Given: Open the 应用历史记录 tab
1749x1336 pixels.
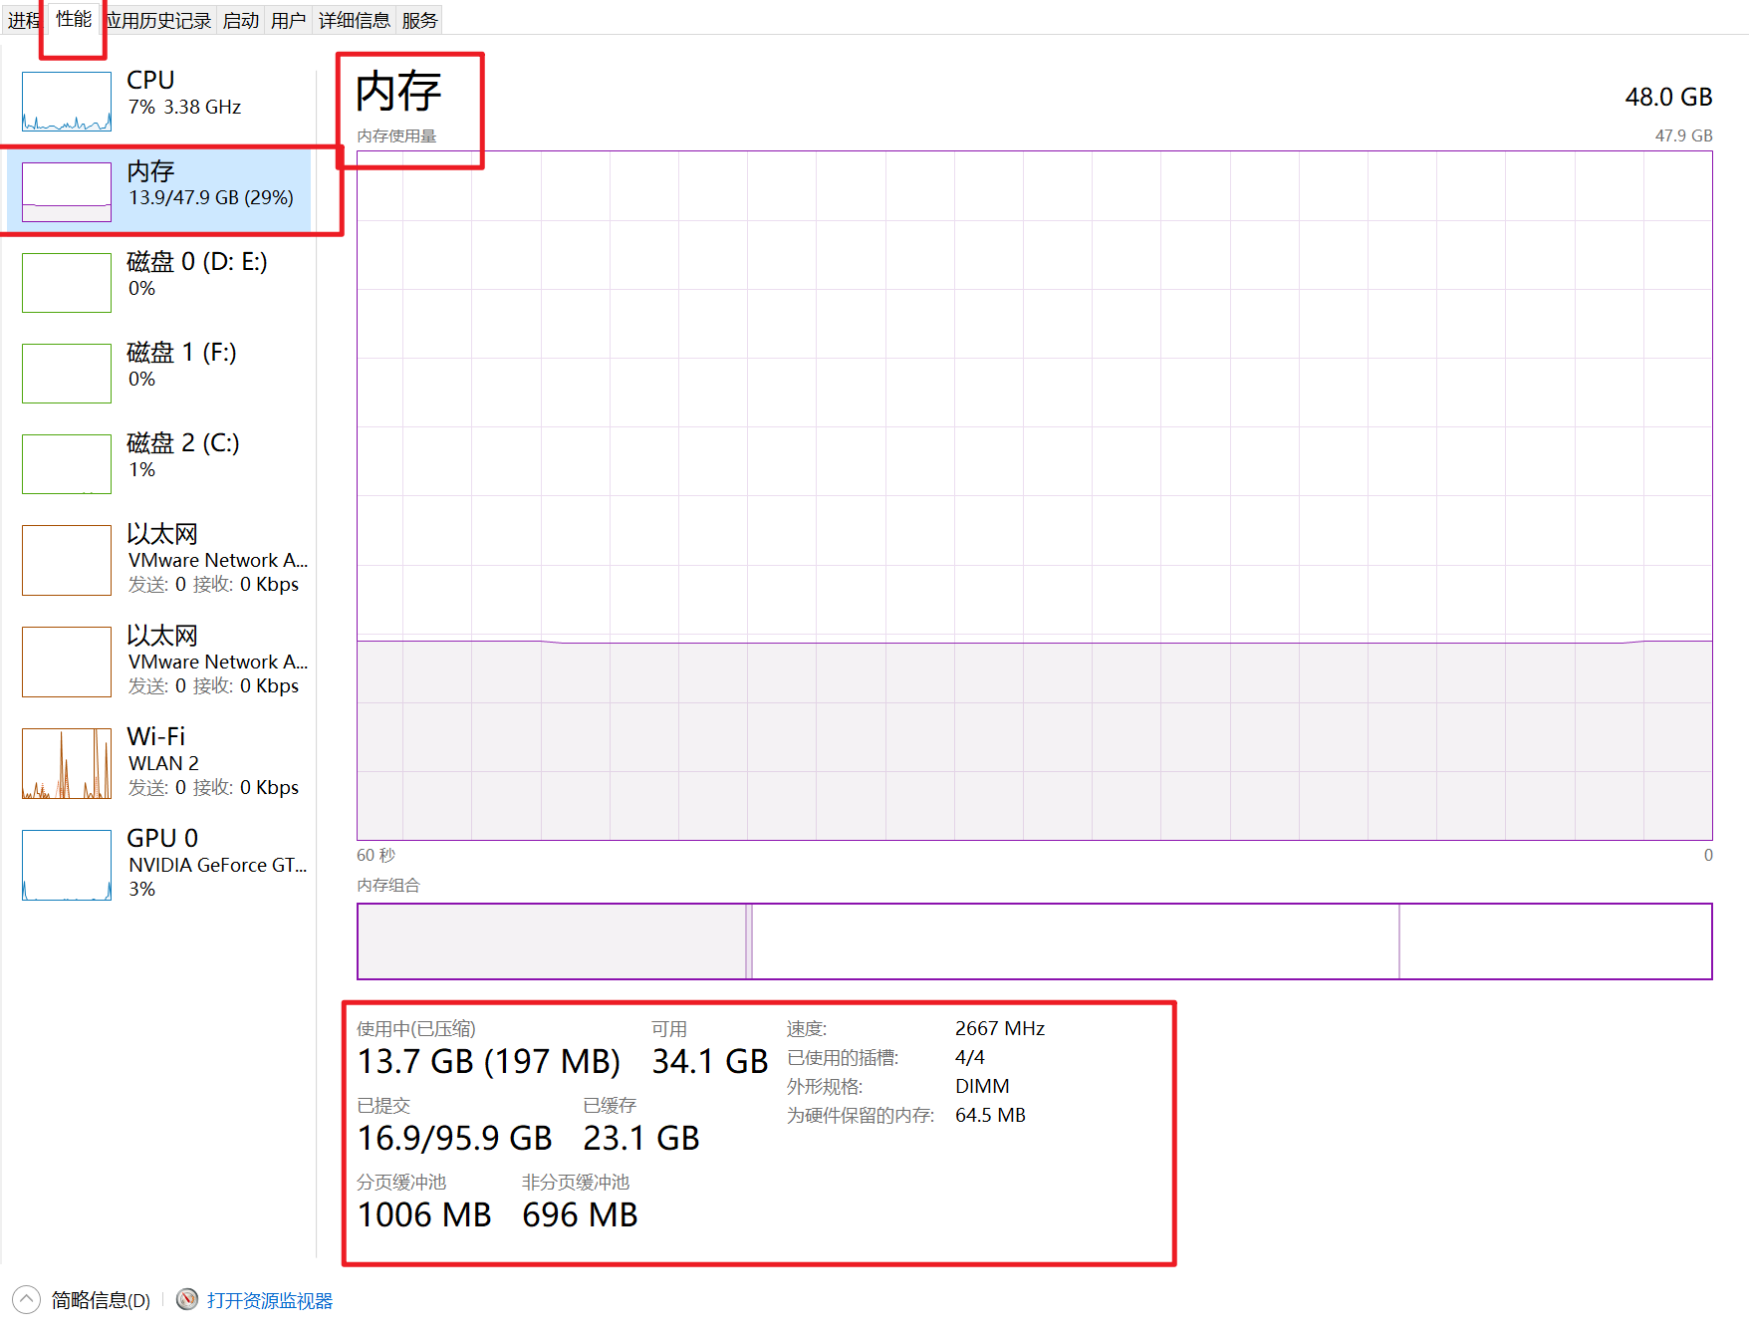Looking at the screenshot, I should coord(158,20).
